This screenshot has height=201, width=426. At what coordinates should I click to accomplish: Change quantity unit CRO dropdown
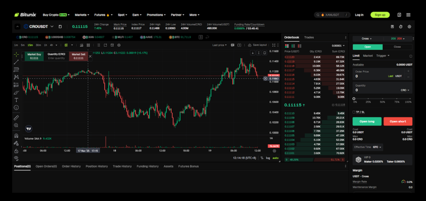click(x=405, y=90)
